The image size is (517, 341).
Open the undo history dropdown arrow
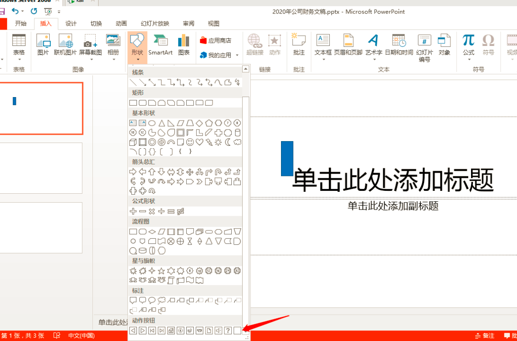point(22,11)
